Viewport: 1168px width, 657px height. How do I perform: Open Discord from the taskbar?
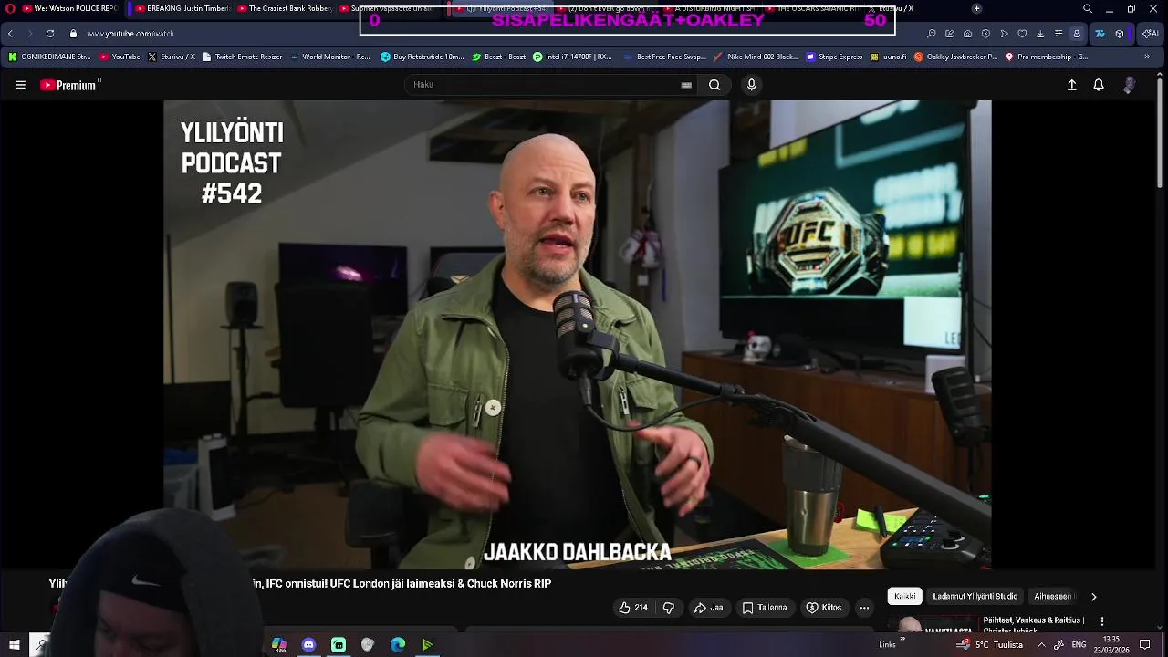coord(308,645)
